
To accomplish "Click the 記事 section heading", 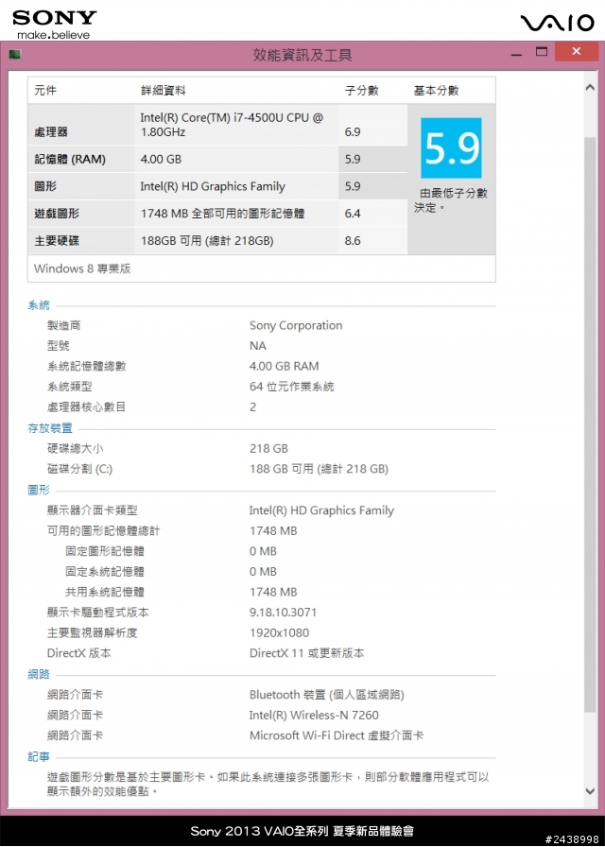I will (39, 757).
